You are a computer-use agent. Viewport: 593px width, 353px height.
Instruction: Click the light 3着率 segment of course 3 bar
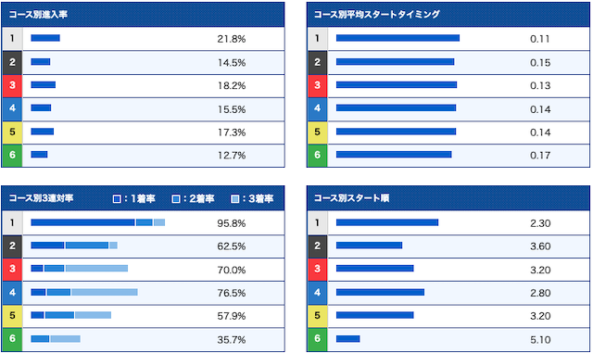pos(96,269)
